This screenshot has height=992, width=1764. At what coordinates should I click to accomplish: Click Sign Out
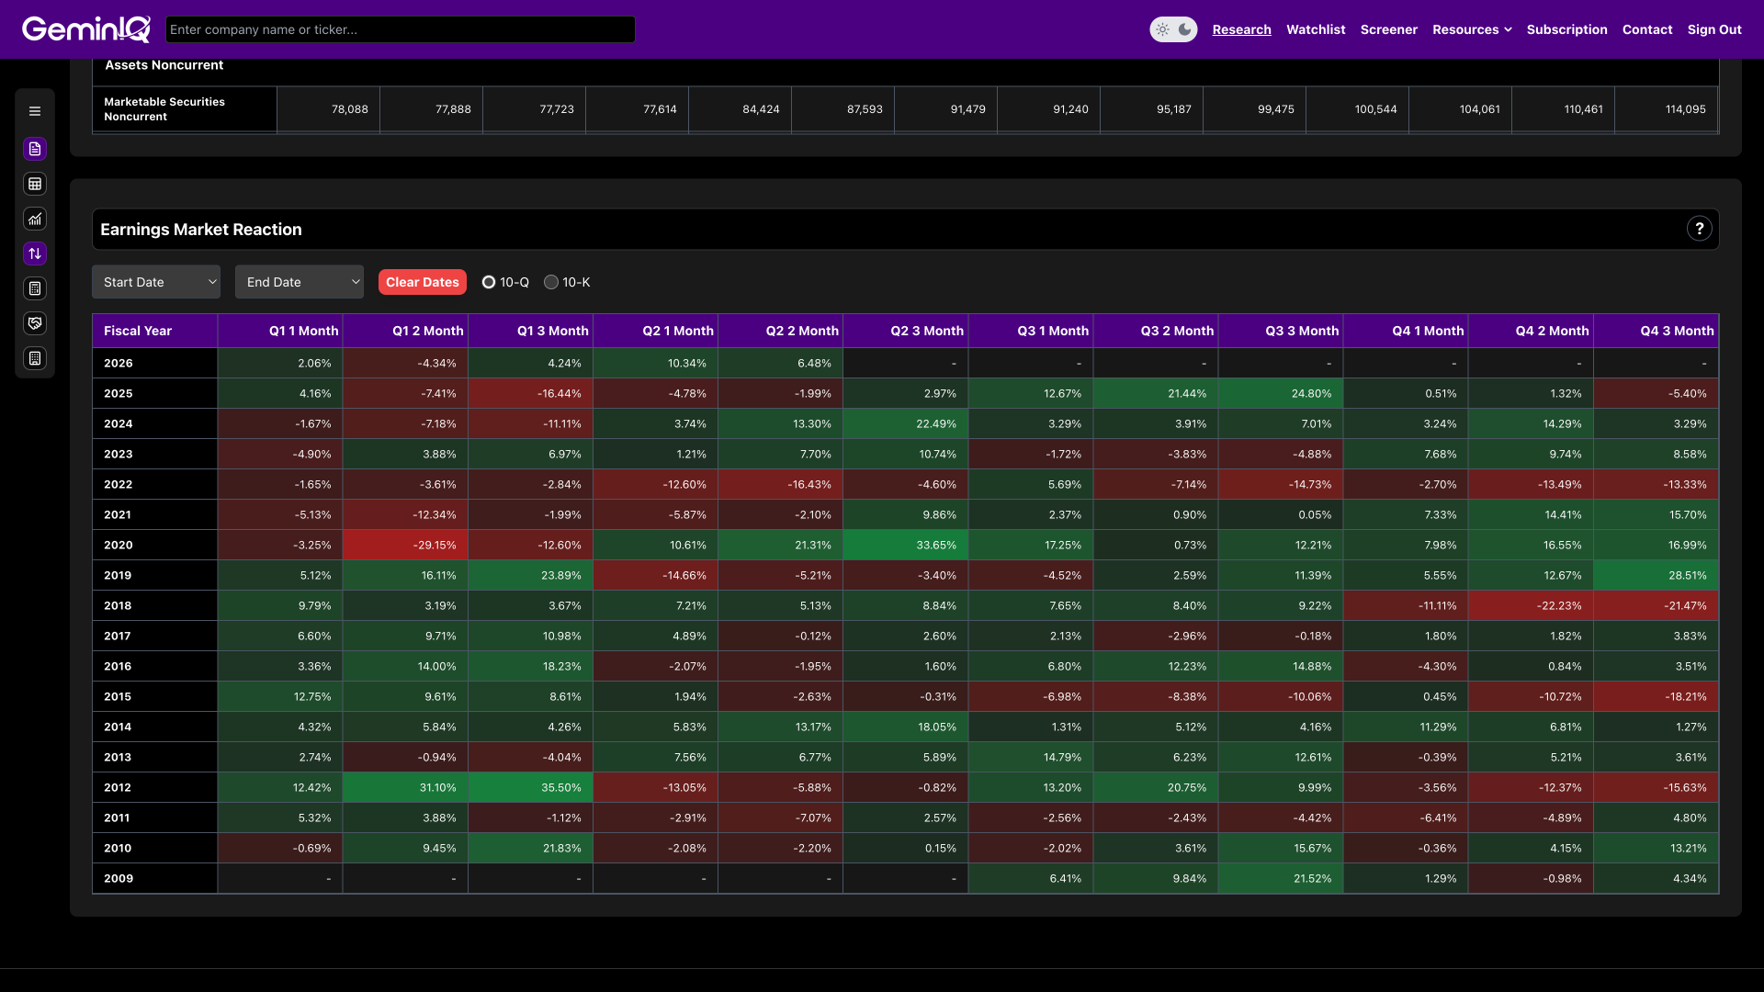pos(1713,29)
